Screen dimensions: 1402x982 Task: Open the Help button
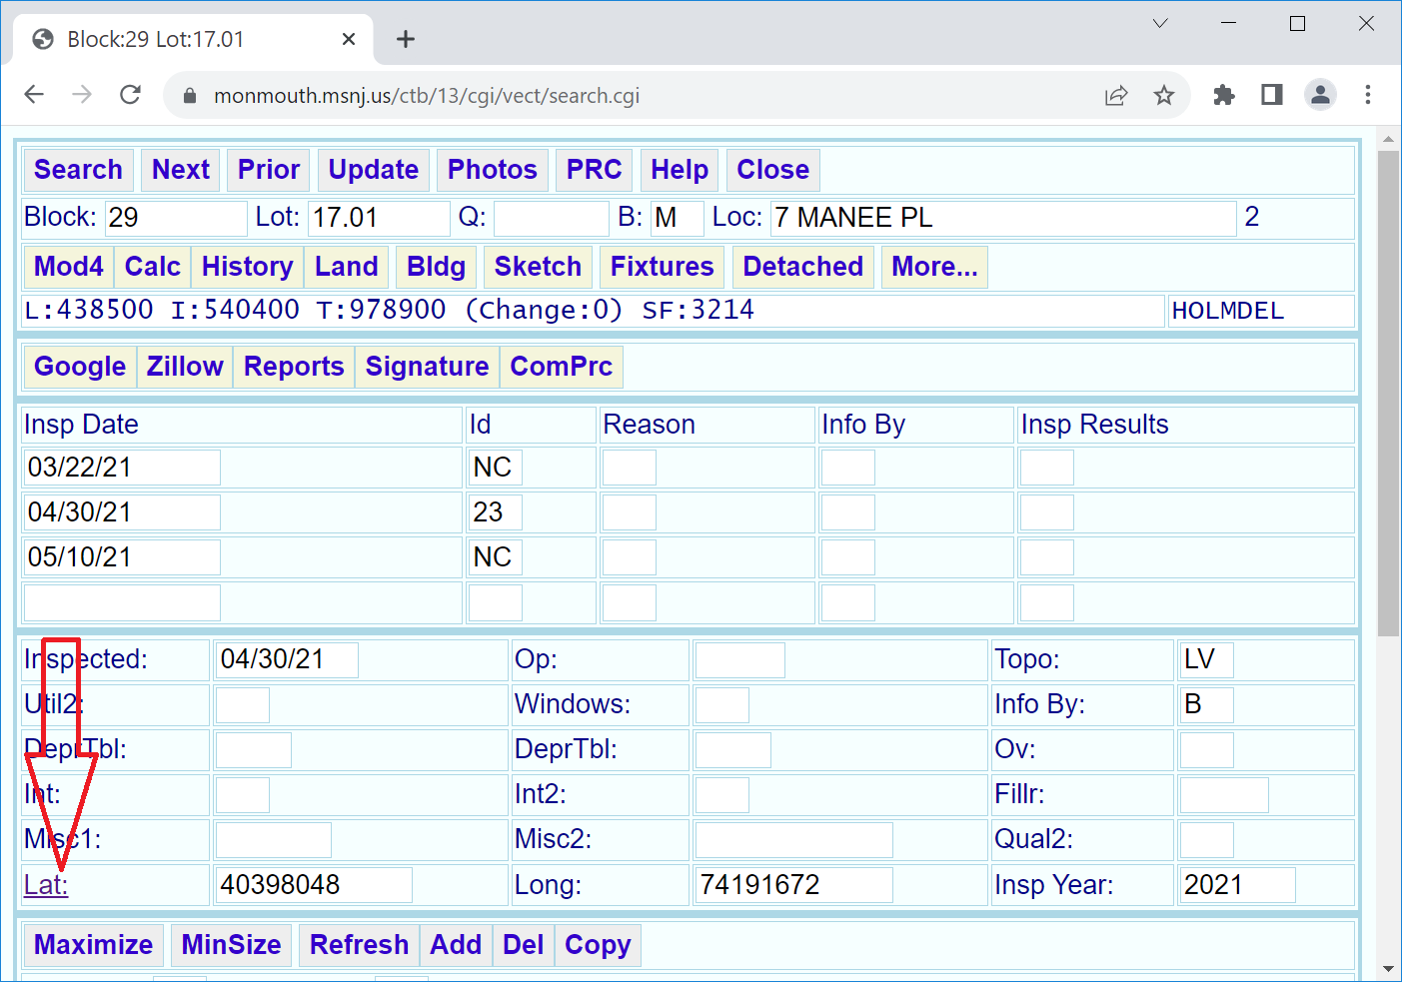pyautogui.click(x=680, y=170)
